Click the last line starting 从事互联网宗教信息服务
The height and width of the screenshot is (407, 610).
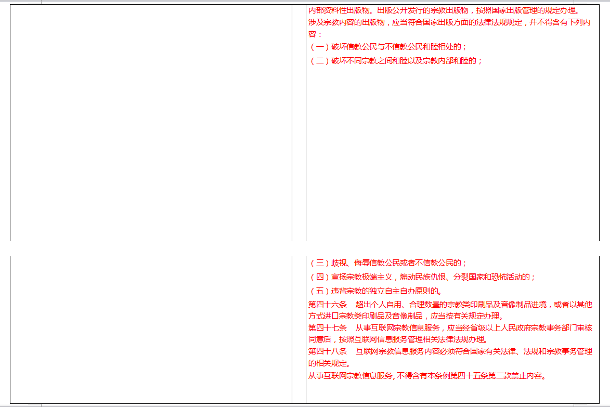427,376
